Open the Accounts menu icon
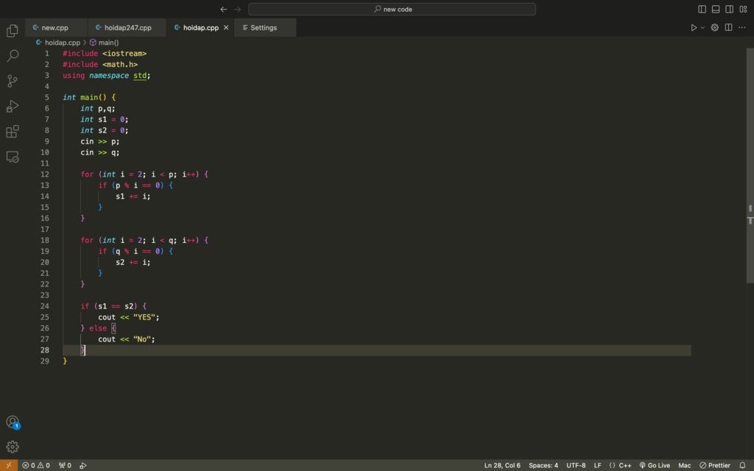754x471 pixels. (13, 422)
